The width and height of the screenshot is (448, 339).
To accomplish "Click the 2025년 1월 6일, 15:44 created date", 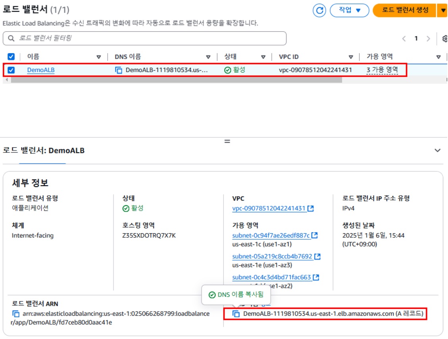I will 373,236.
